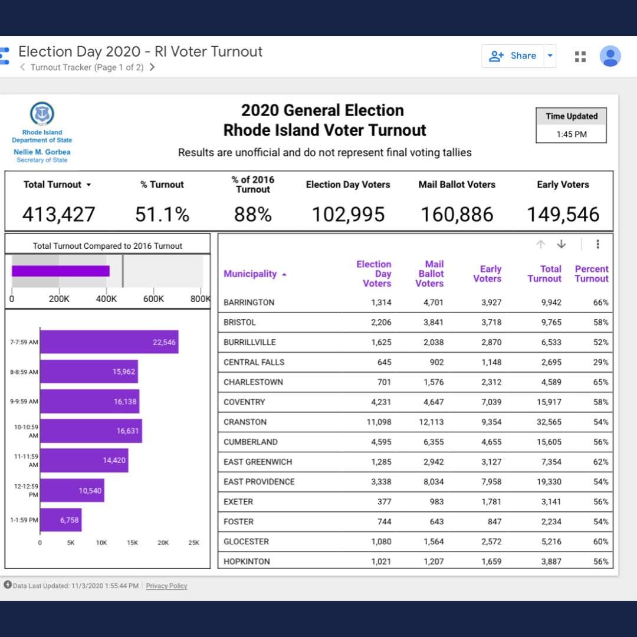This screenshot has height=637, width=637.
Task: Select the CRANSTON row name
Action: pyautogui.click(x=245, y=422)
